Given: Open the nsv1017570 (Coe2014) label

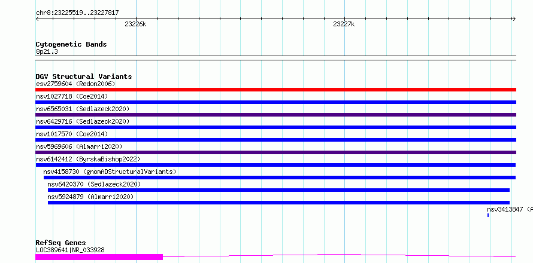Looking at the screenshot, I should click(72, 134).
